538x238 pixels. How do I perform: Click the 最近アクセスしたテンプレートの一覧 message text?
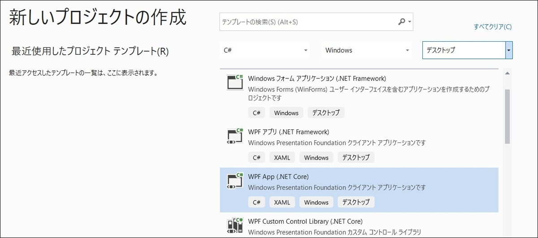[x=83, y=73]
